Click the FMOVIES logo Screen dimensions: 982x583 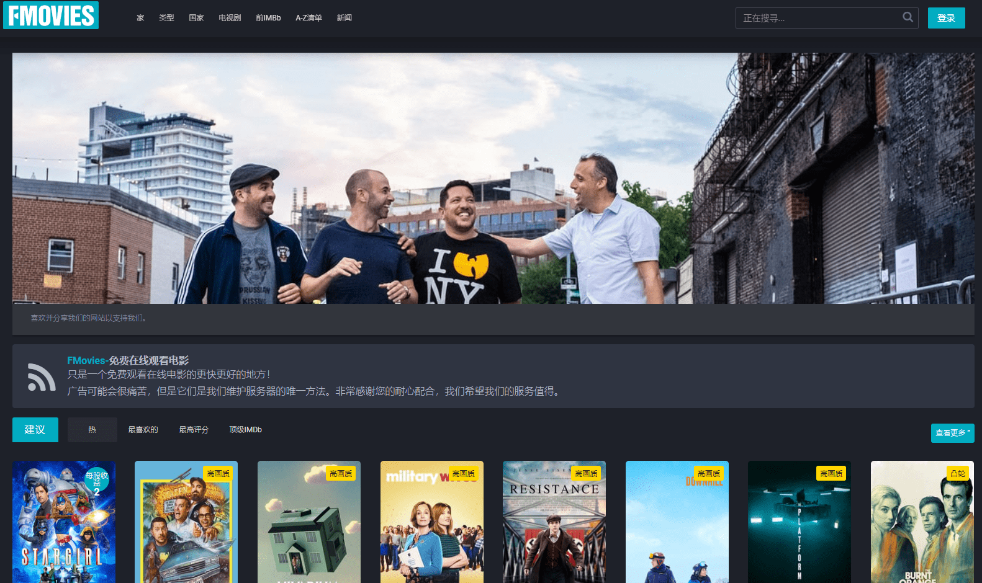(51, 15)
